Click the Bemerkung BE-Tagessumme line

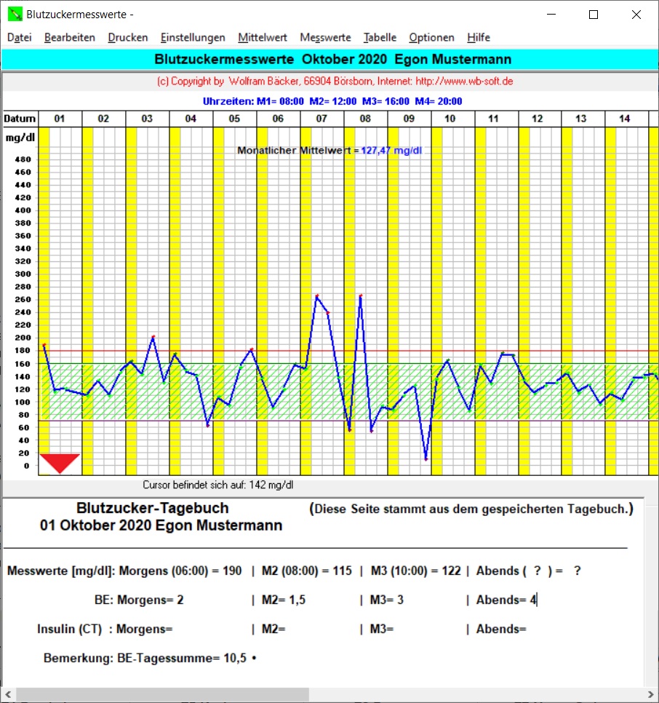click(x=150, y=659)
